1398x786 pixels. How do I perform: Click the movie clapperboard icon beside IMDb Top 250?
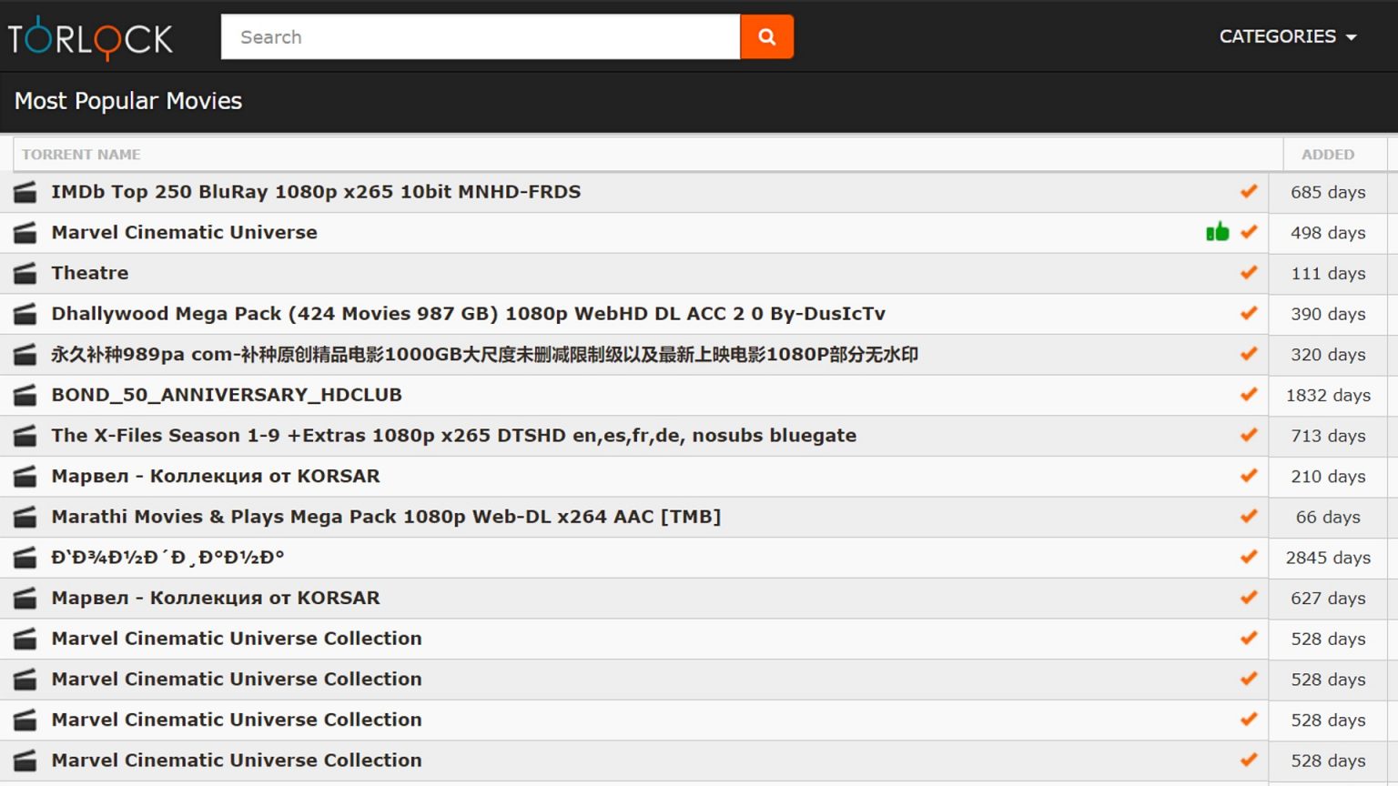[x=23, y=192]
